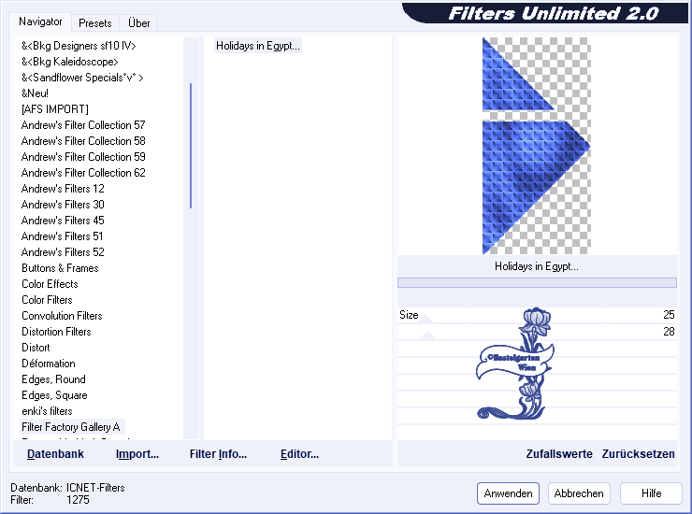692x514 pixels.
Task: Select [AFS IMPORT] category
Action: (x=55, y=109)
